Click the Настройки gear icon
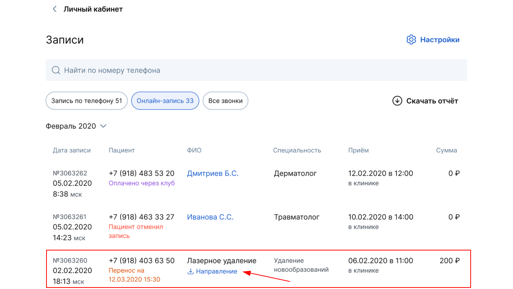Image resolution: width=513 pixels, height=289 pixels. point(411,40)
